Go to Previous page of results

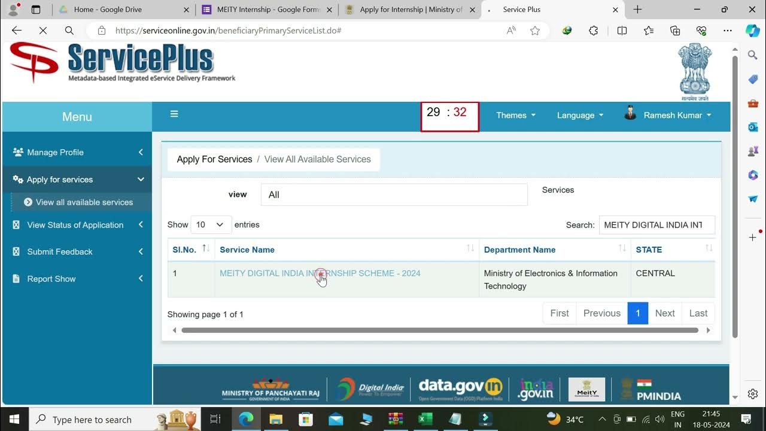tap(602, 313)
